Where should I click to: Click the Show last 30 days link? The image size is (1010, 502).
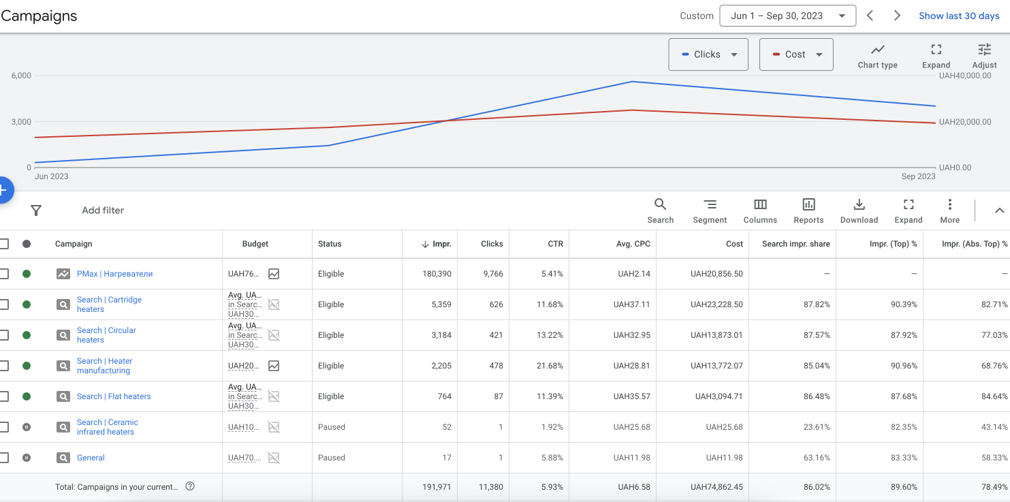(x=959, y=16)
